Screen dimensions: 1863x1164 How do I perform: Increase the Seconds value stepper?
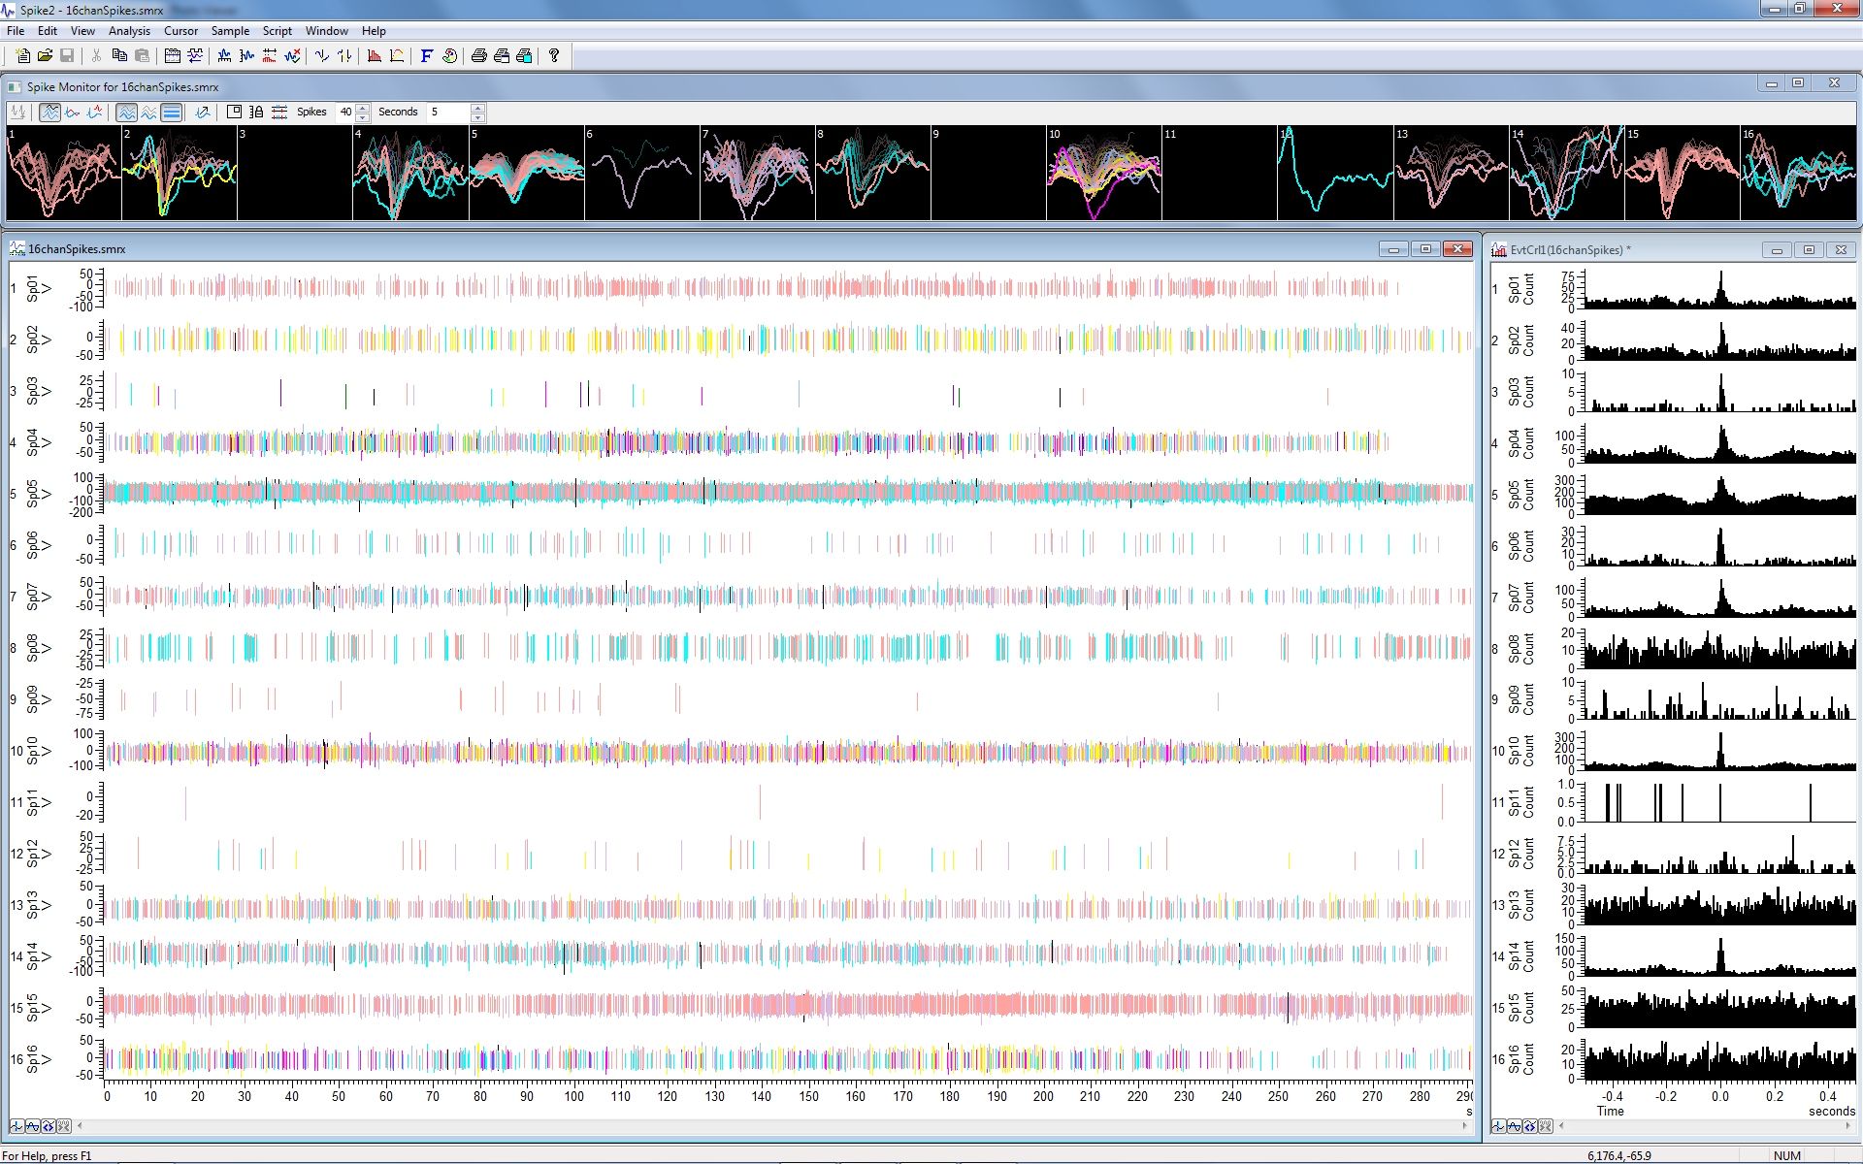[477, 108]
